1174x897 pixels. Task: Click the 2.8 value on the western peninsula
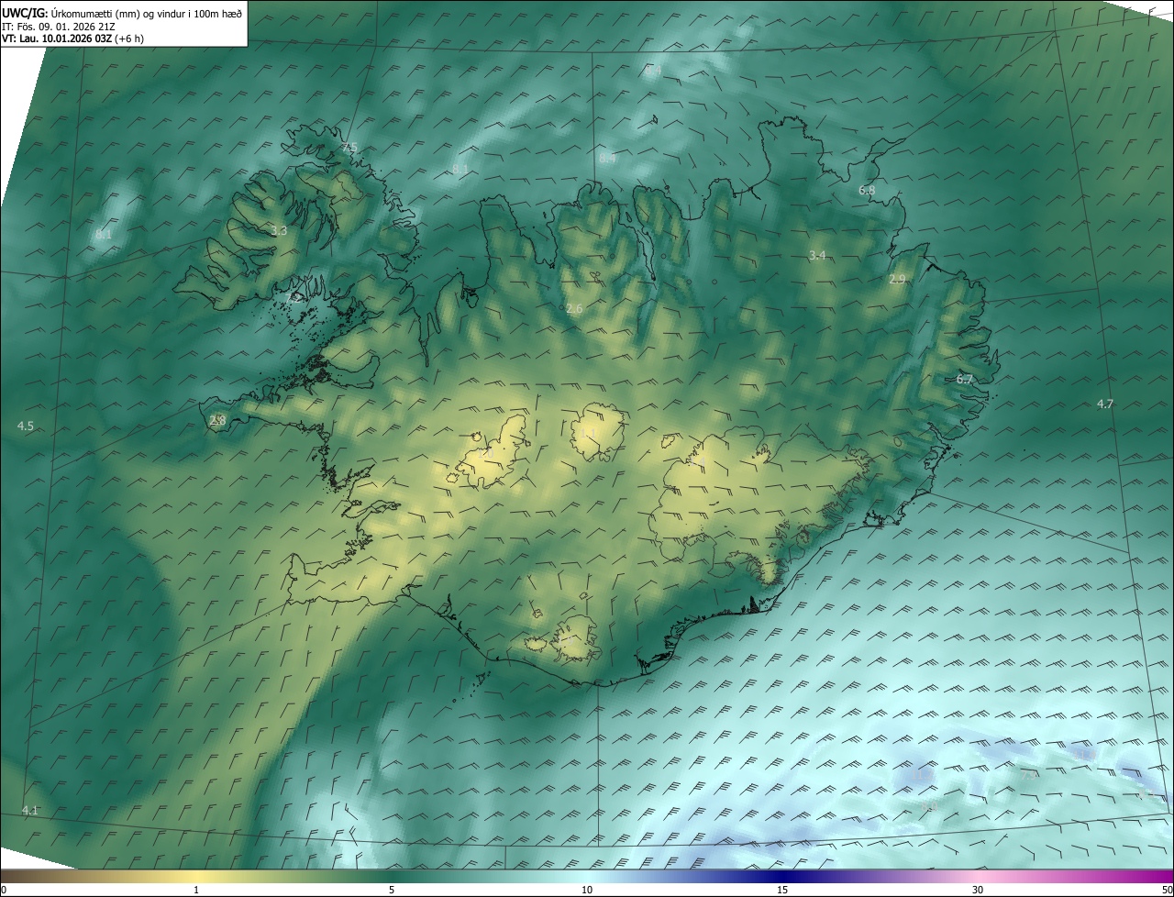click(217, 420)
